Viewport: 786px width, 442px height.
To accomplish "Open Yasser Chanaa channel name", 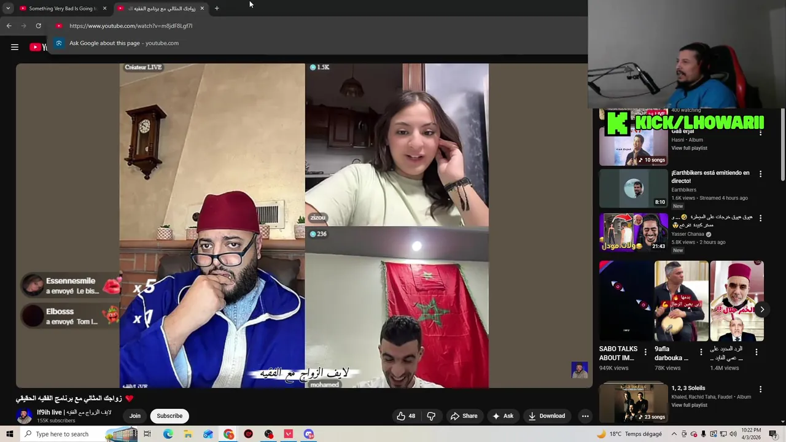I will pyautogui.click(x=688, y=234).
